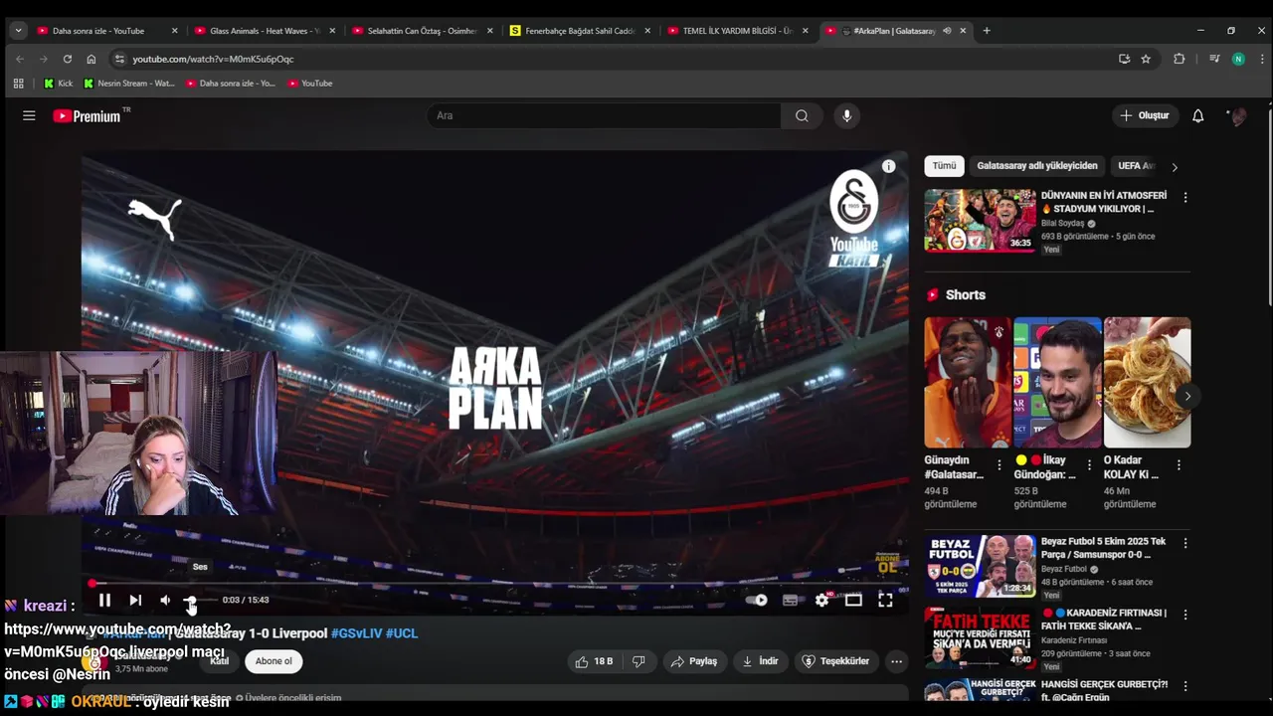Open the Dünyanın En İyi Atmosferi video thumbnail

coord(980,220)
